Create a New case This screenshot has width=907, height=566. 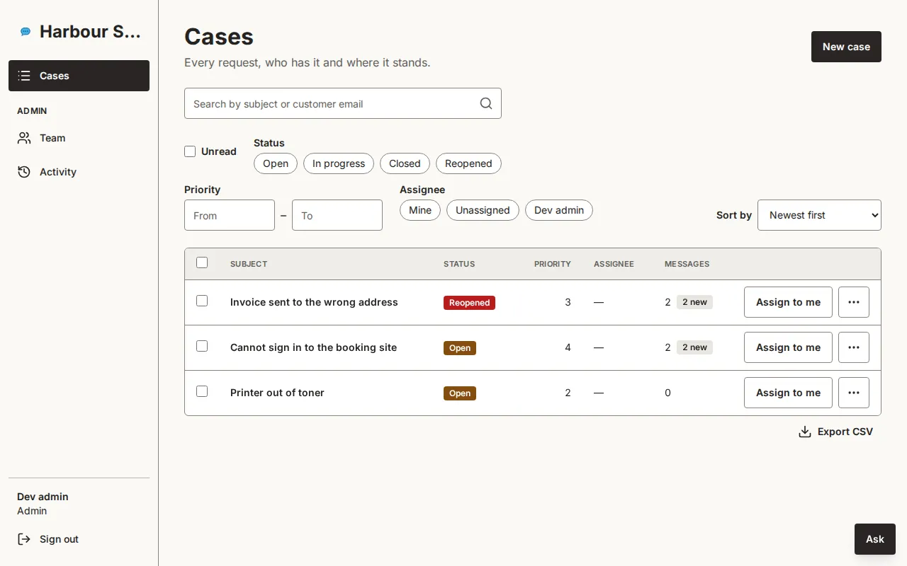[x=846, y=47]
